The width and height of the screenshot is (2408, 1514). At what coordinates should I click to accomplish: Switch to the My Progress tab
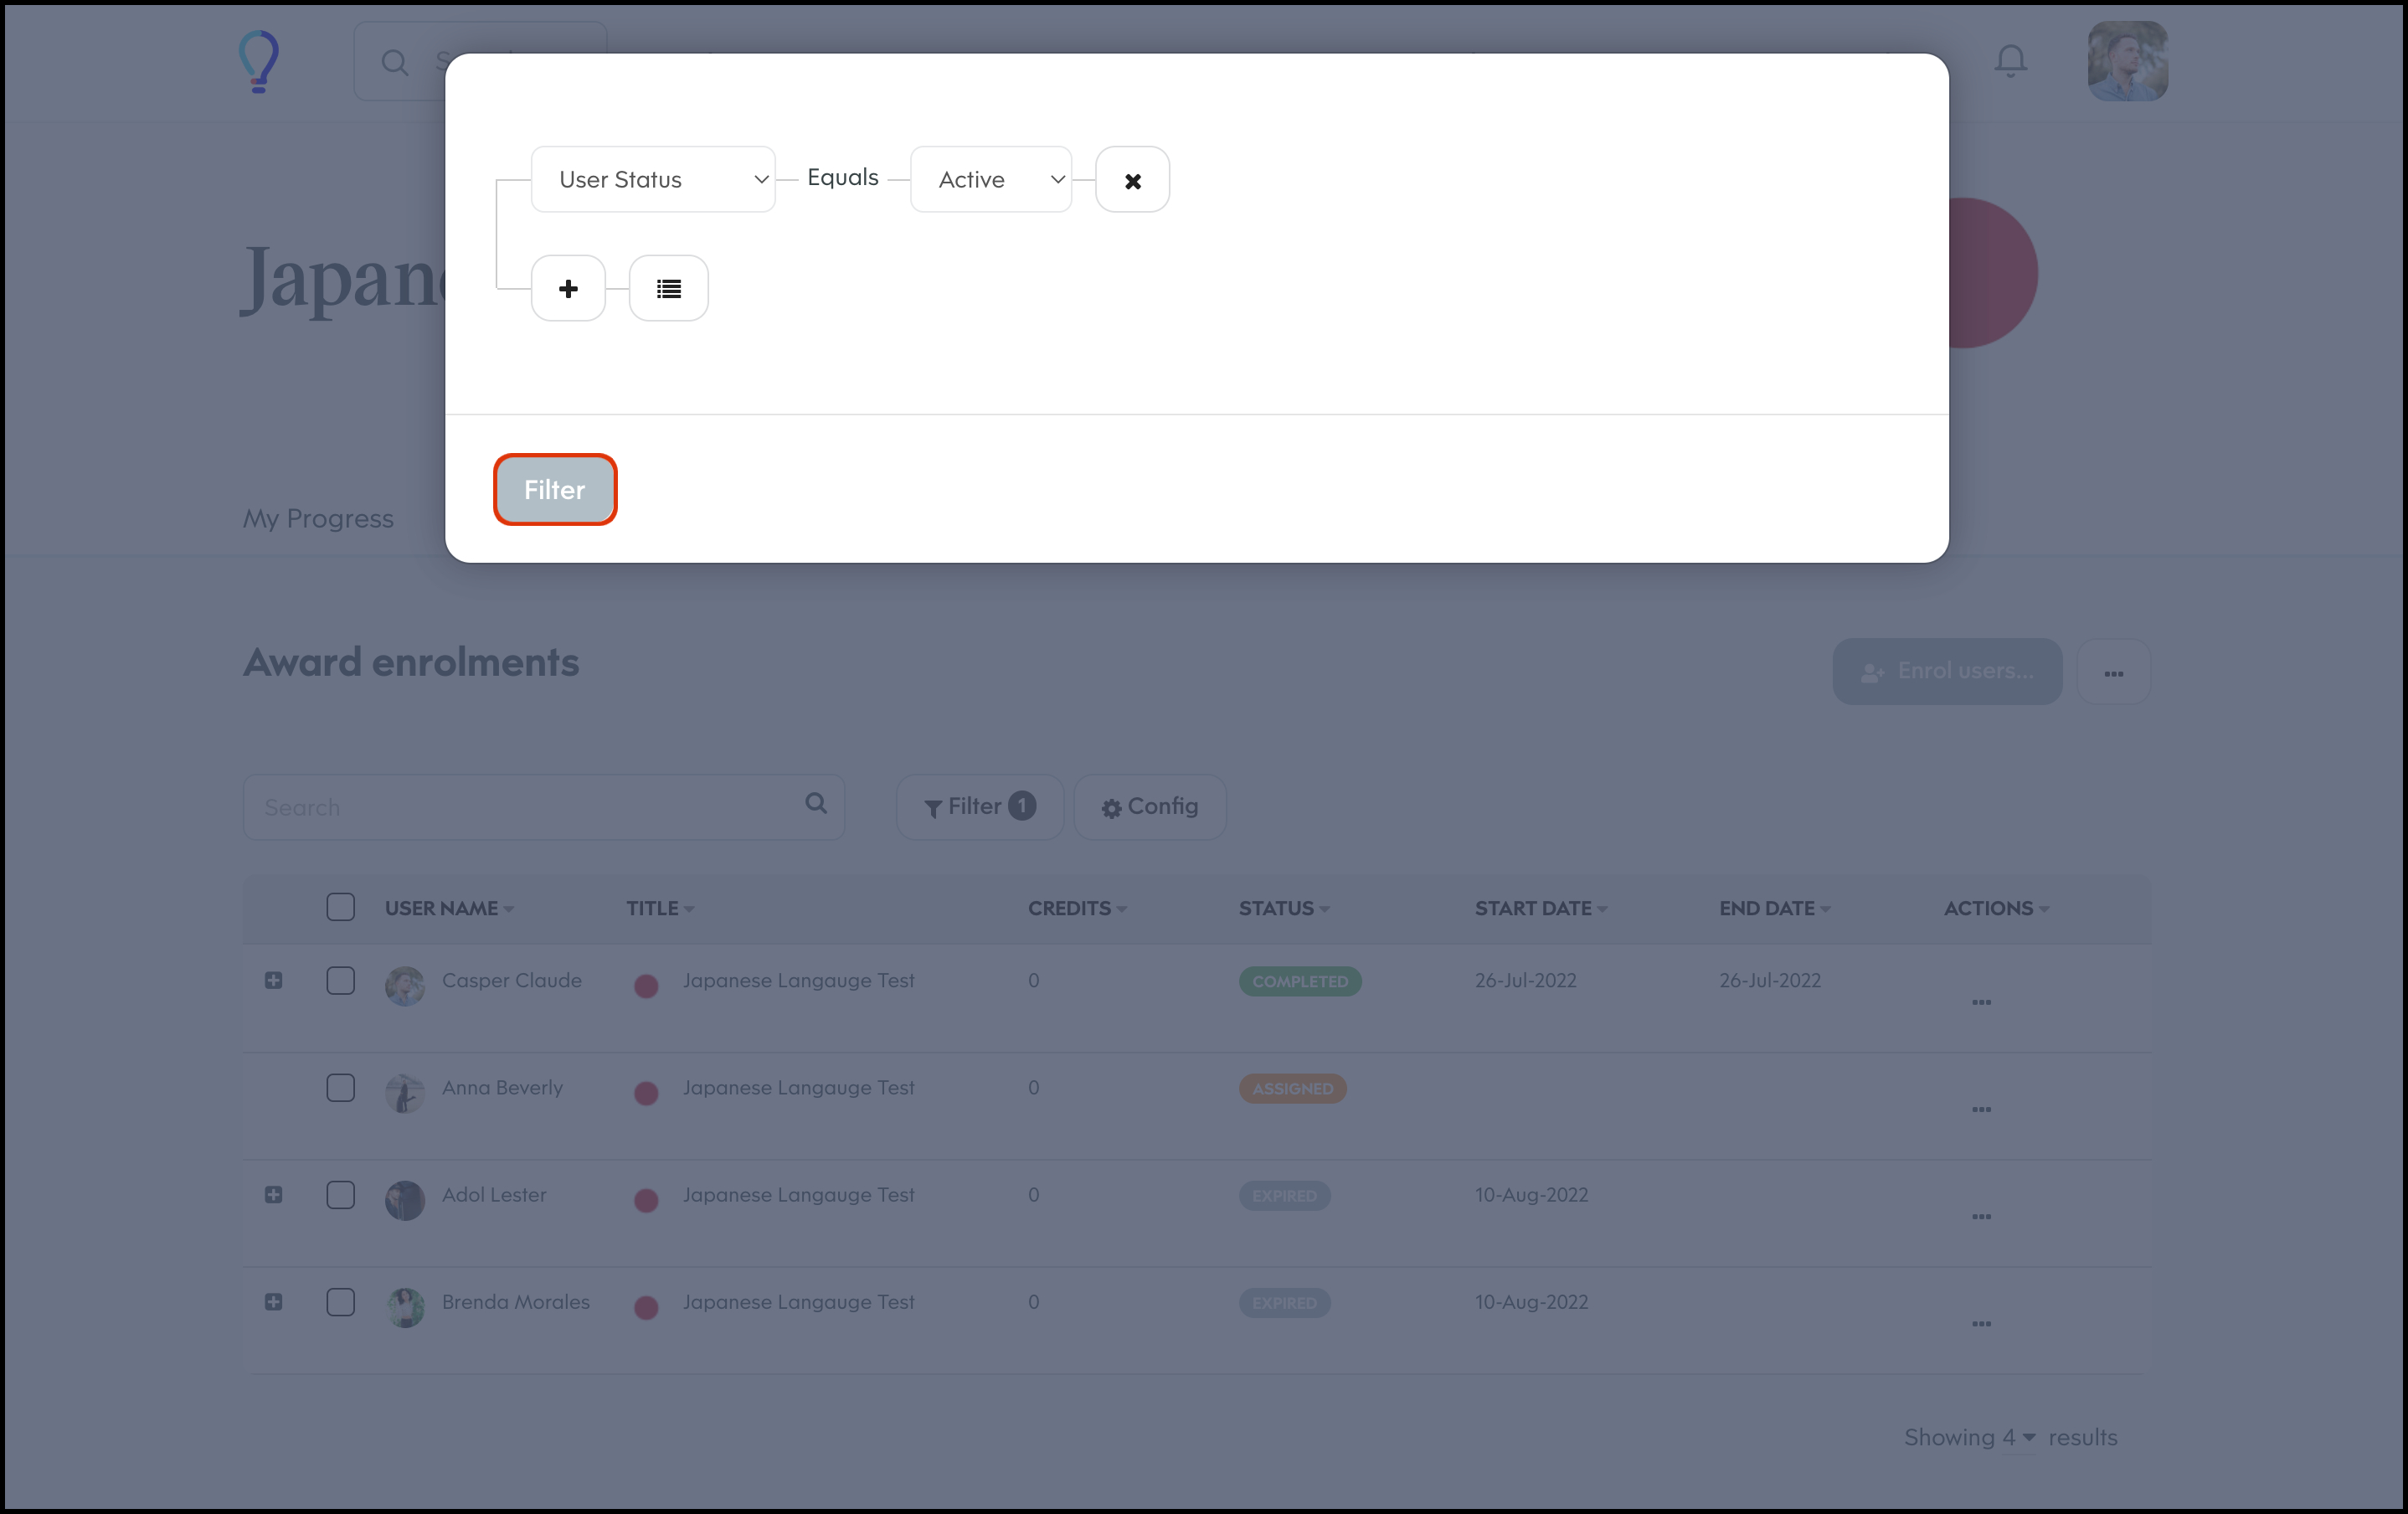[x=318, y=519]
